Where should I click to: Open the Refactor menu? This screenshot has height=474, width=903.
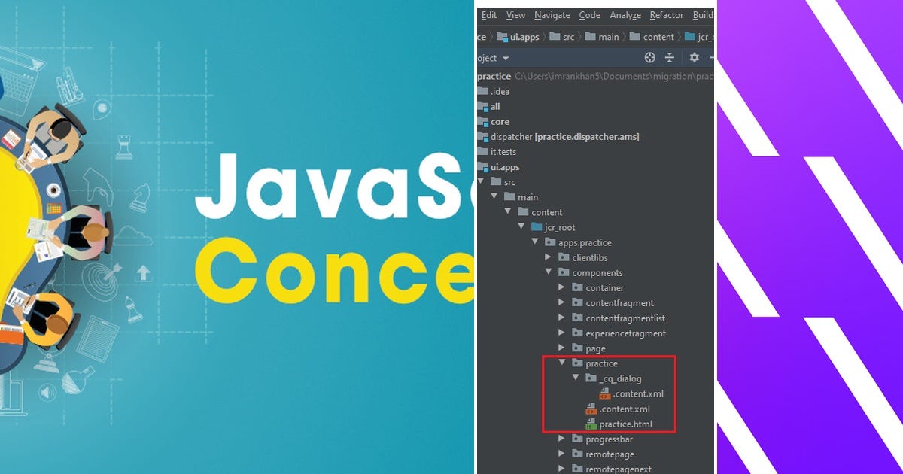(x=667, y=15)
